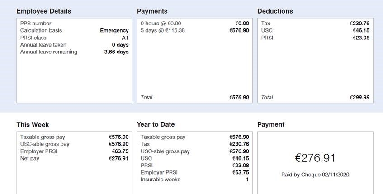Click the Deductions section heading
This screenshot has width=383, height=194.
click(275, 11)
